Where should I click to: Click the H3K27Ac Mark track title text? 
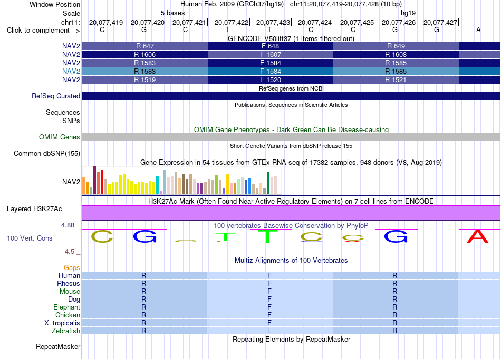[291, 201]
